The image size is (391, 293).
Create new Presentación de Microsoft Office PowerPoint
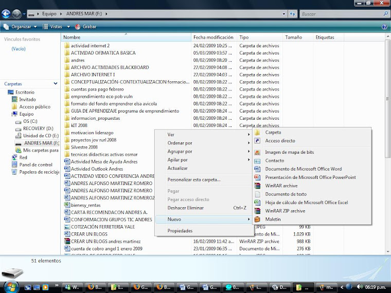pyautogui.click(x=312, y=177)
